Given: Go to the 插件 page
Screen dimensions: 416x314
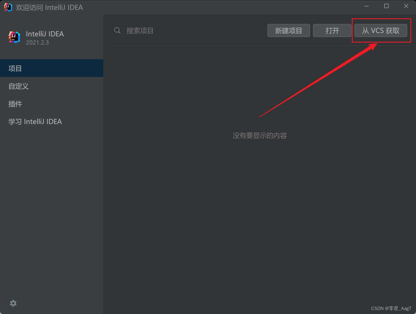Looking at the screenshot, I should tap(52, 104).
